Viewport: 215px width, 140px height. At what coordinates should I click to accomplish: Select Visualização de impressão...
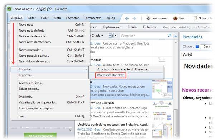[x=50, y=102]
